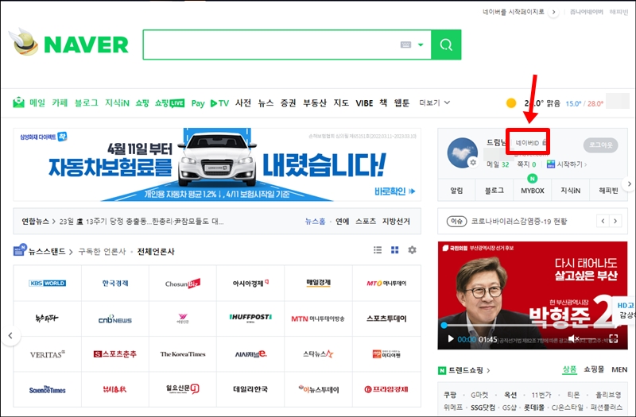
Task: Click the 로그아웃 button
Action: point(600,145)
